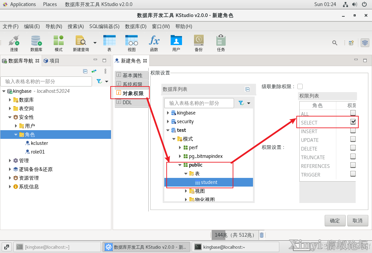Toggle 级联删除权限 checkbox
Viewport: 372px width, 253px height.
pos(300,86)
